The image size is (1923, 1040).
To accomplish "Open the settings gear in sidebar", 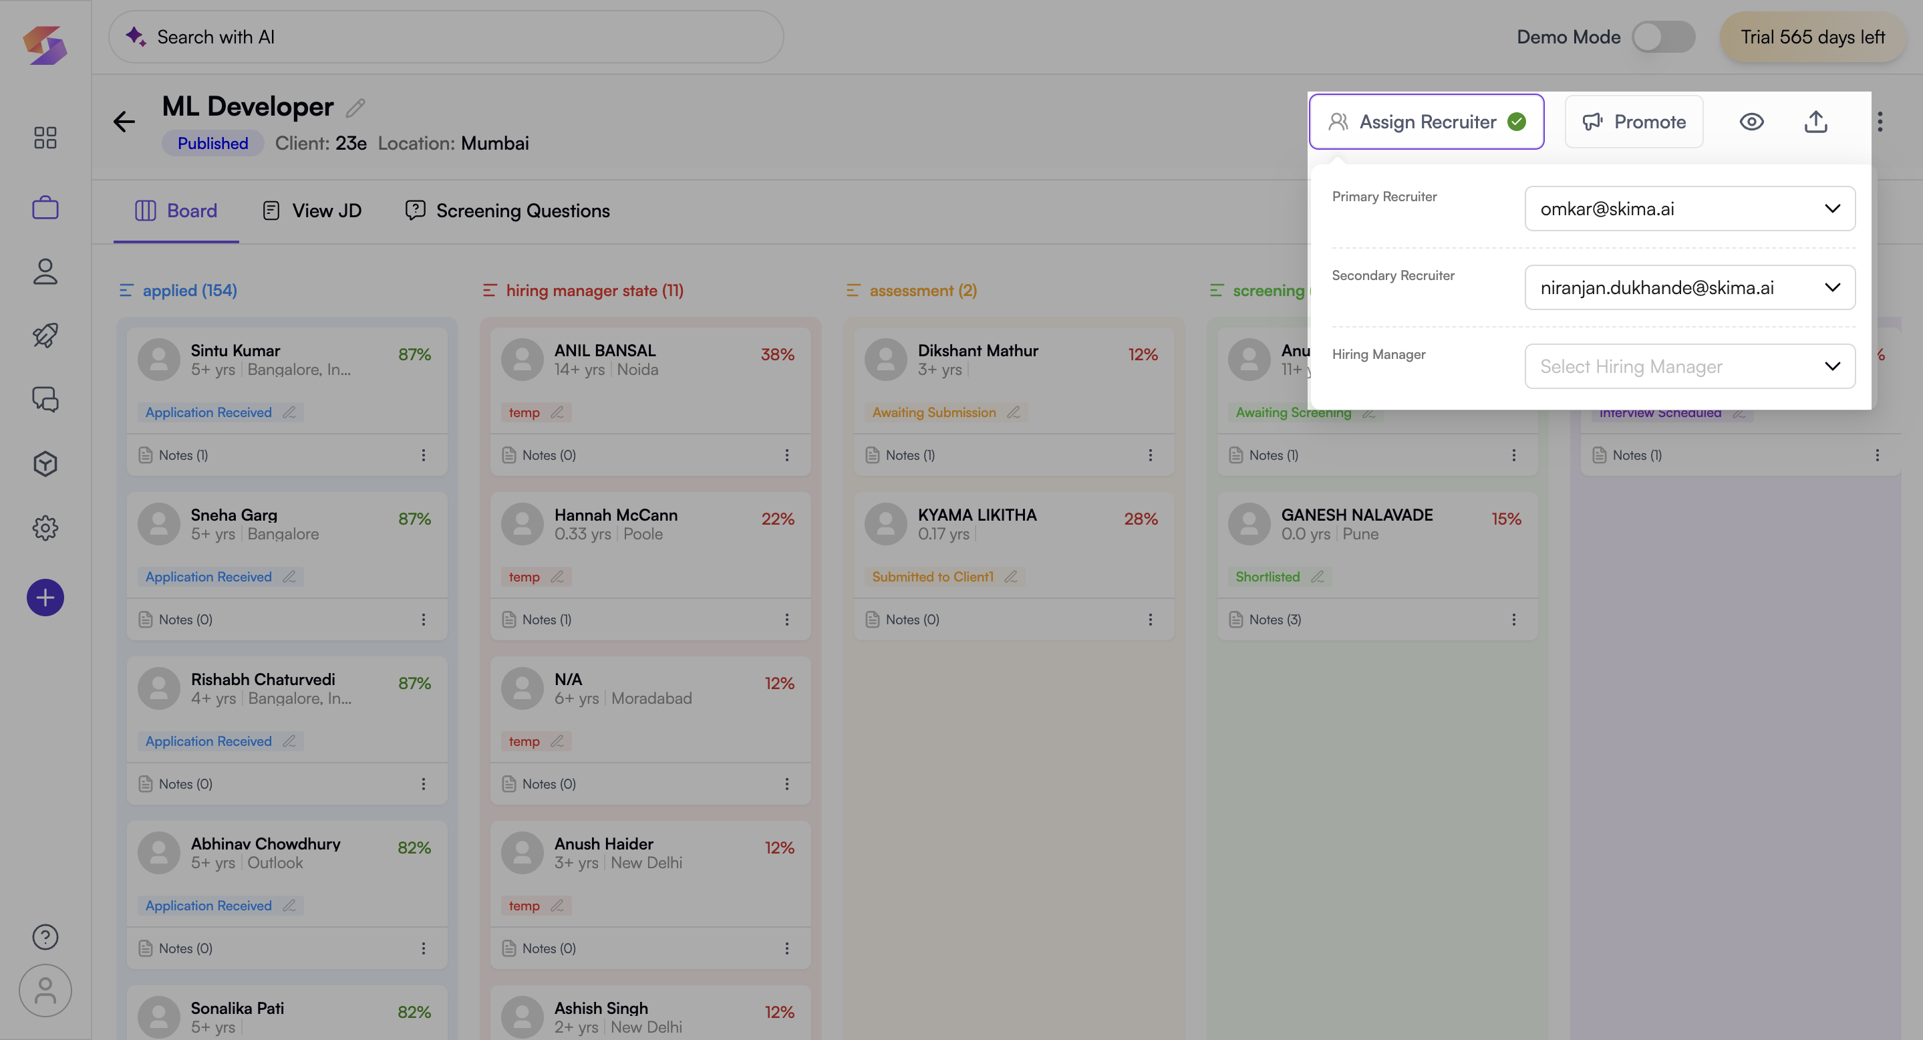I will [45, 528].
